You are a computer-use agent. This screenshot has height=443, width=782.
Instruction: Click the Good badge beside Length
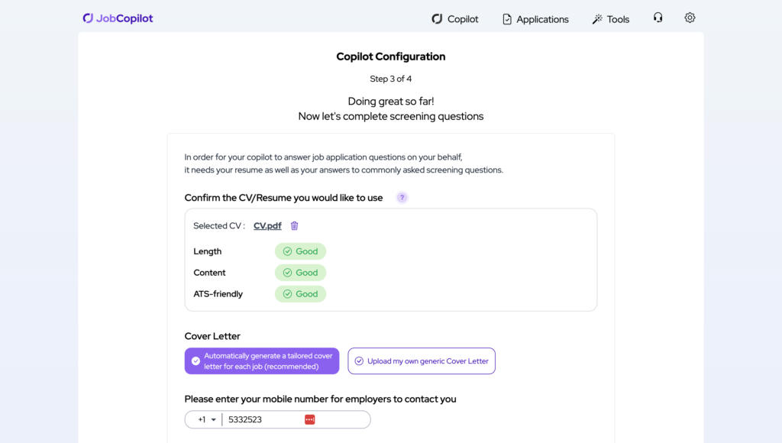pos(300,251)
